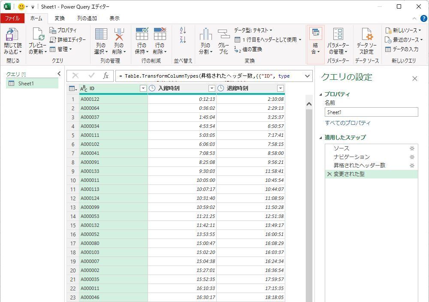This screenshot has height=302, width=429.
Task: Confirm formula with checkmark button
Action: 91,75
